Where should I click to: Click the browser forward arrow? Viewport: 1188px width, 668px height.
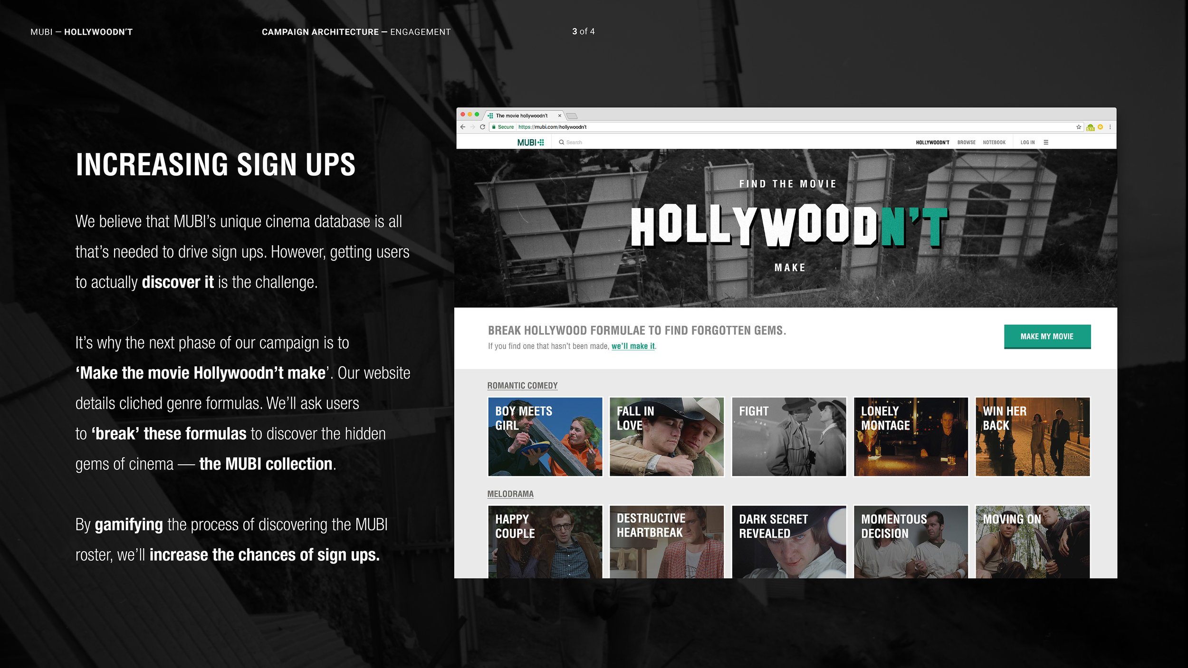click(x=472, y=127)
